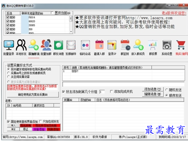Uncheck the 昵称 account ending 46620
This screenshot has height=141, width=188.
pyautogui.click(x=8, y=21)
